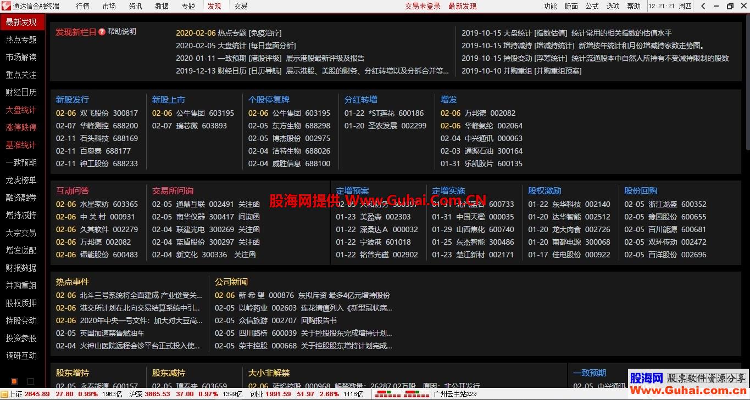Open the 股权激励 section header
The image size is (750, 400).
[545, 191]
